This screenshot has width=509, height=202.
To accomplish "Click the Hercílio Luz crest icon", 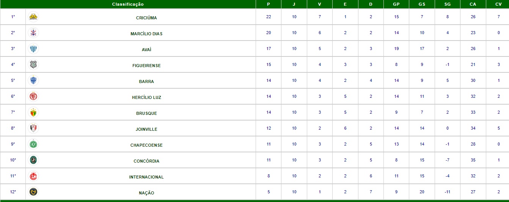I will 34,97.
